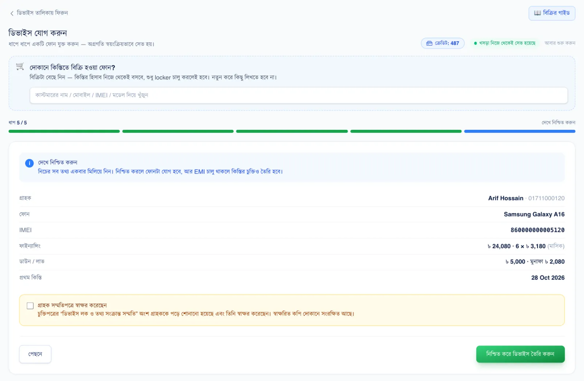584x381 pixels.
Task: Select the third green progress step bar
Action: (292, 131)
